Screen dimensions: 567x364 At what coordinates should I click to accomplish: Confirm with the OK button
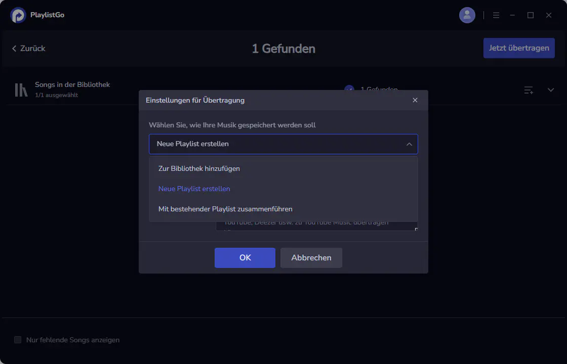(245, 258)
